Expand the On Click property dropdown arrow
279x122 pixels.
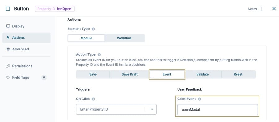point(152,109)
